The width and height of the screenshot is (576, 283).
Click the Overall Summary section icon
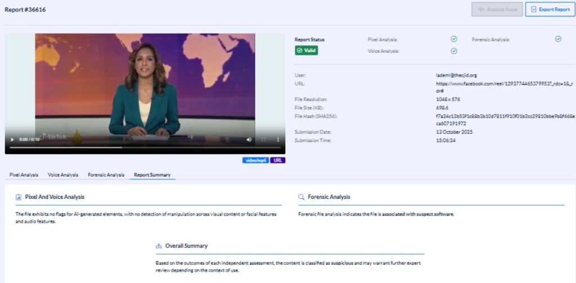point(159,246)
